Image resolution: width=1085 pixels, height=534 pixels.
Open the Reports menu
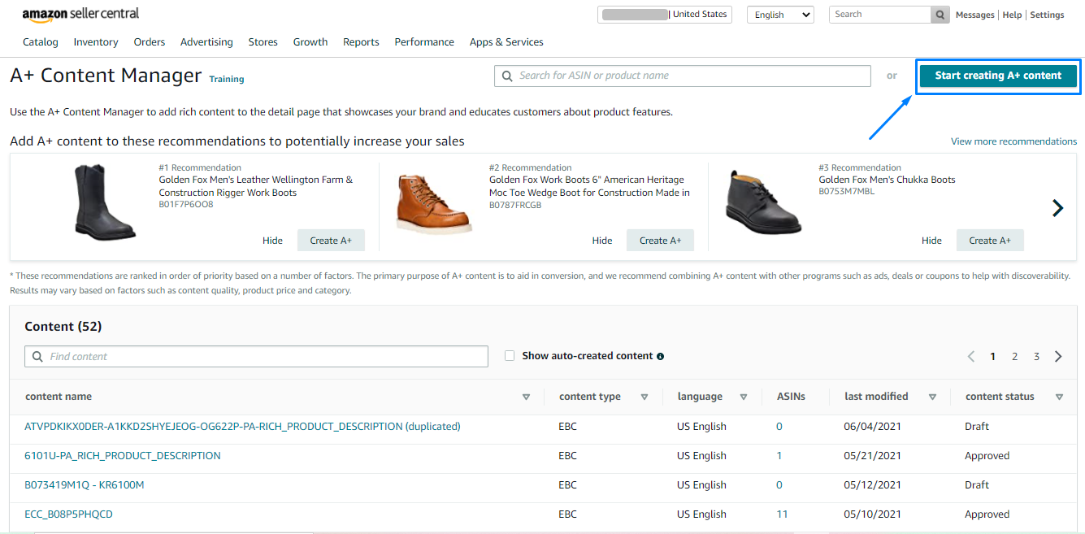coord(361,42)
